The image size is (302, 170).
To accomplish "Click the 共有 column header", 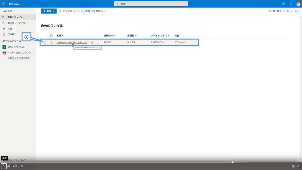I will [177, 35].
